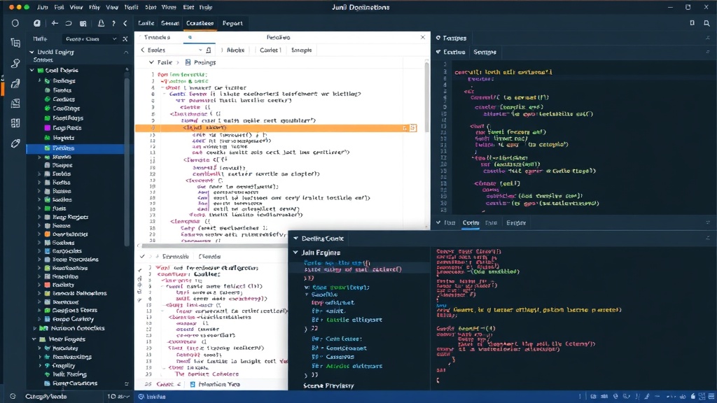This screenshot has height=403, width=717.
Task: Open the breadcrumb dropdown arrow in editor toolbar
Action: coord(200,50)
